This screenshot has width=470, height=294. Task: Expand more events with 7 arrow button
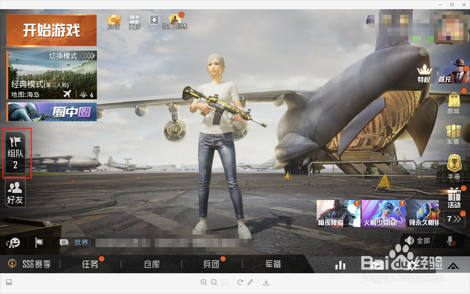tap(454, 219)
